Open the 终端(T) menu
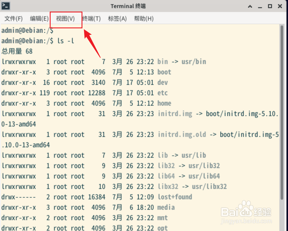Image resolution: width=288 pixels, height=231 pixels. (x=91, y=18)
